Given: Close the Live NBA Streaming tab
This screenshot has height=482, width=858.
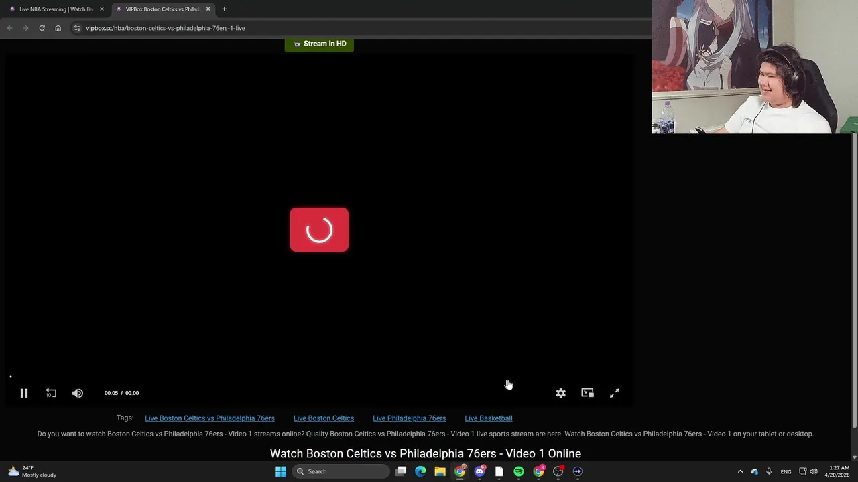Looking at the screenshot, I should point(102,9).
